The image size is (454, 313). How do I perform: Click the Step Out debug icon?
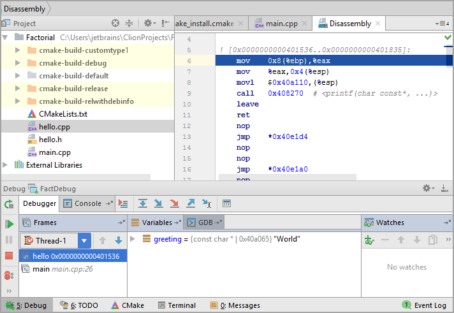click(x=191, y=203)
